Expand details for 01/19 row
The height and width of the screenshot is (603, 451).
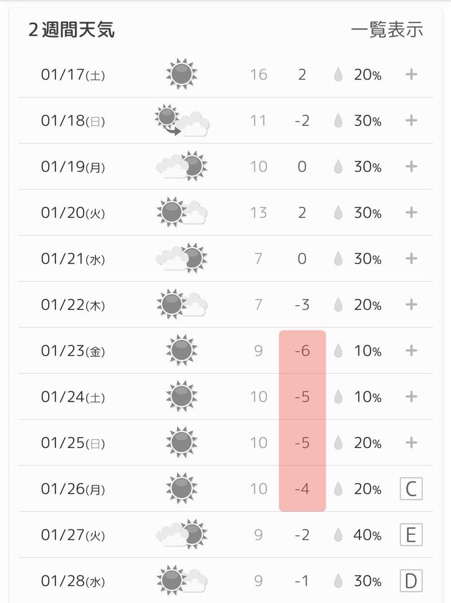click(x=411, y=166)
